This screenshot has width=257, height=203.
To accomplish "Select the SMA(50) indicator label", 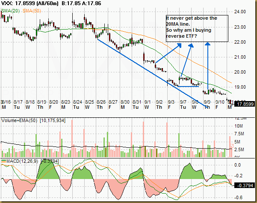I will (x=32, y=11).
